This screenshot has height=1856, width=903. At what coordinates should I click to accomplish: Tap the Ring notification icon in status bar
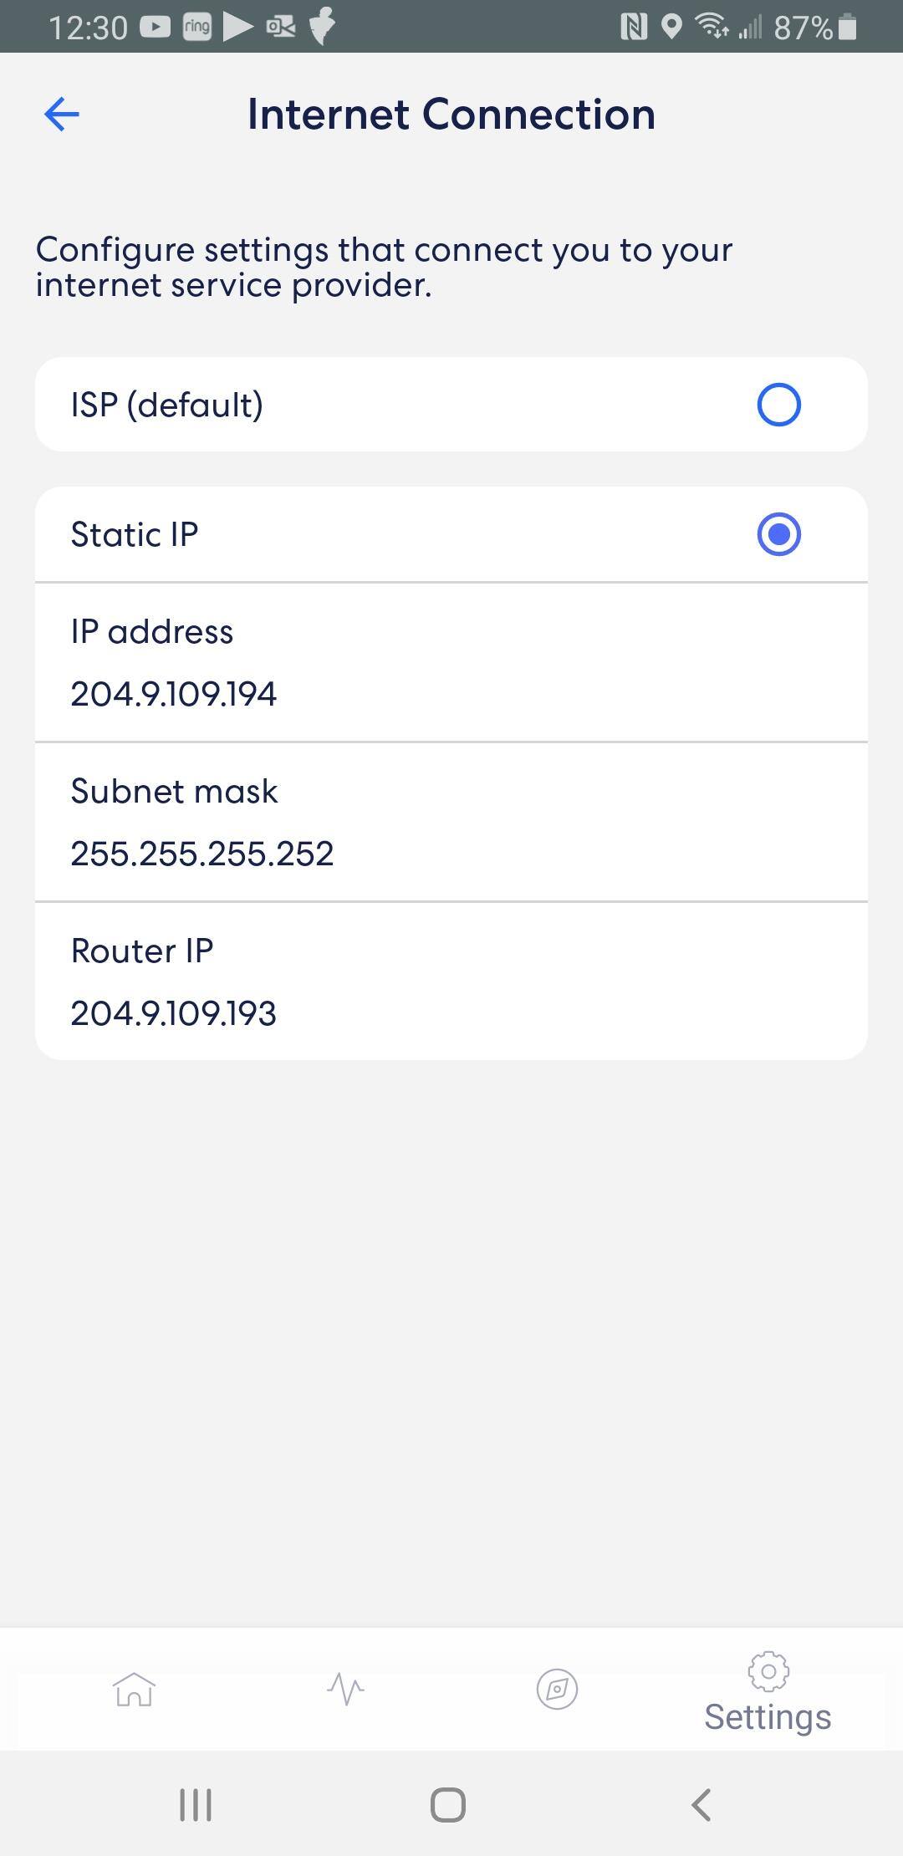click(197, 27)
